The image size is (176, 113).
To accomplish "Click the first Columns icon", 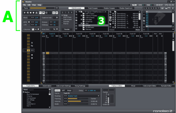I will coord(33,29).
